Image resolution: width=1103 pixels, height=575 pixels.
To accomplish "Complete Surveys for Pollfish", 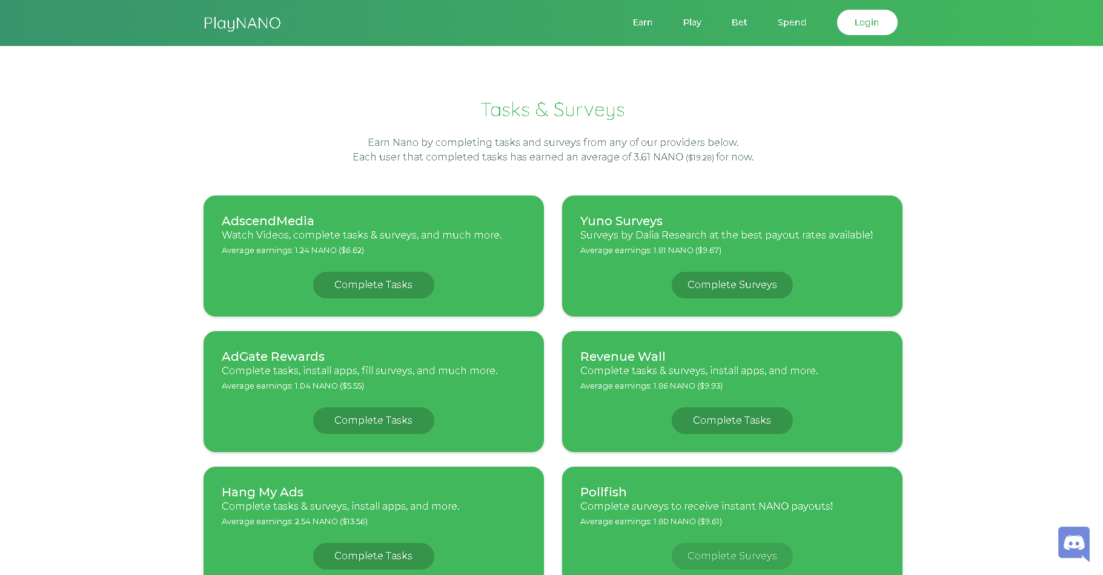I will point(732,556).
